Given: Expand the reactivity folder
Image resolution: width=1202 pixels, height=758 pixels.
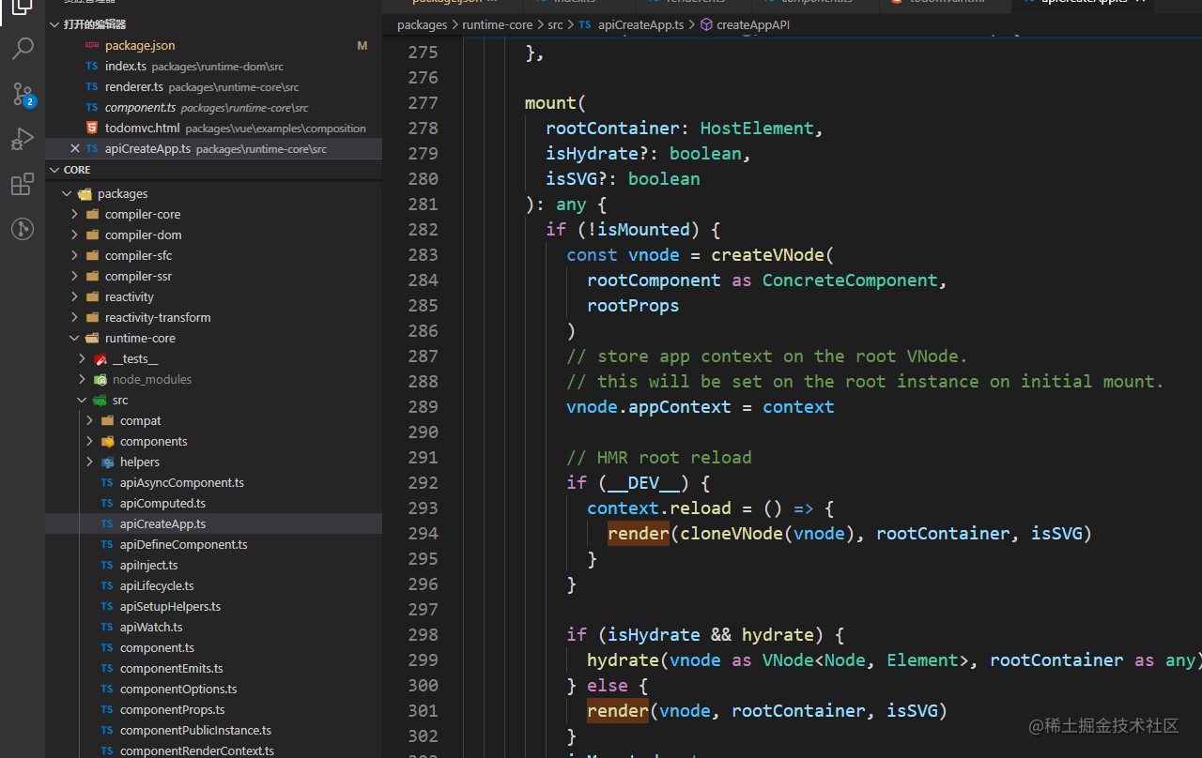Looking at the screenshot, I should (74, 296).
